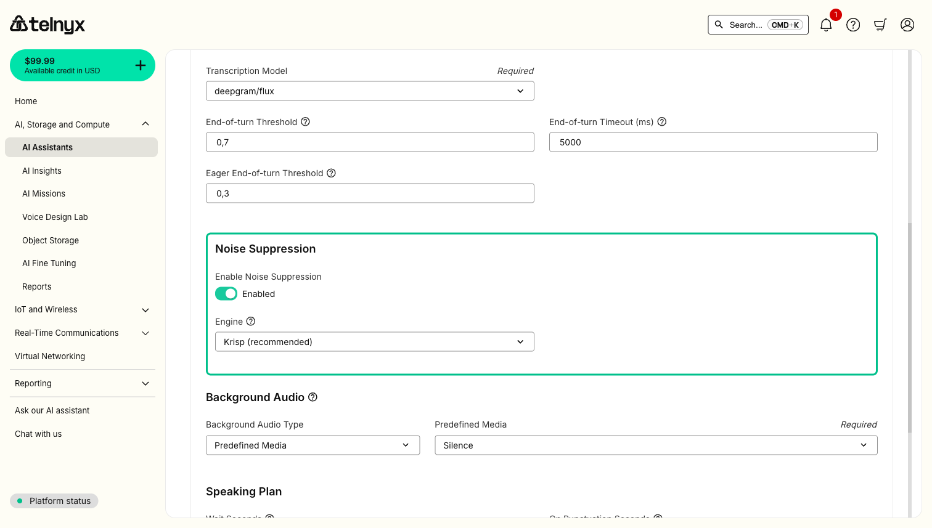Disable the Noise Suppression toggle
Screen dimensions: 932x528
click(226, 294)
